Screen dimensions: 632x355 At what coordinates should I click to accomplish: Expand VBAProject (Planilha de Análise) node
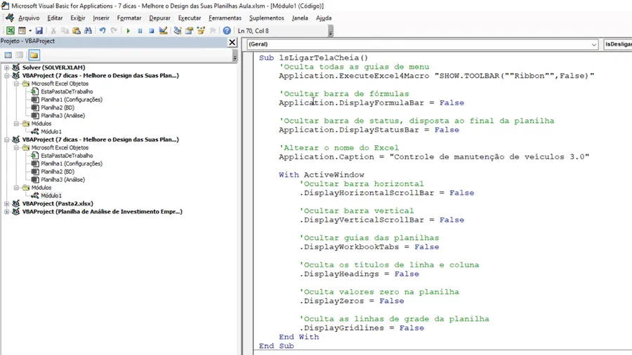(7, 212)
